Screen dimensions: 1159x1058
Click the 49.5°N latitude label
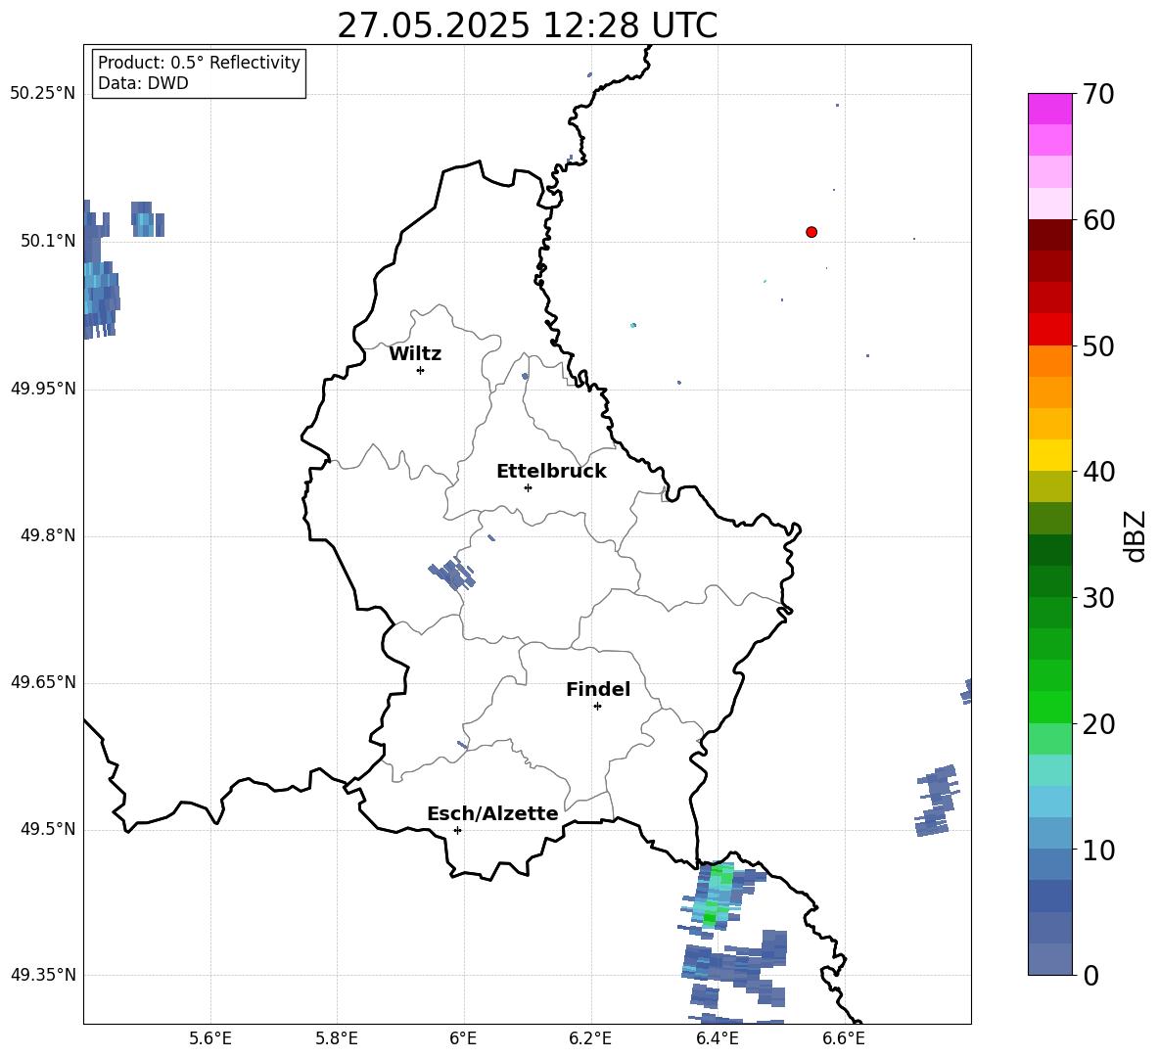coord(48,829)
